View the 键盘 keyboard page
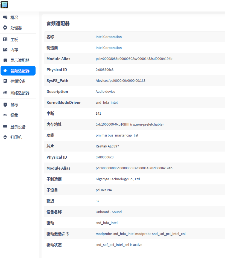225x258 pixels. 18,115
